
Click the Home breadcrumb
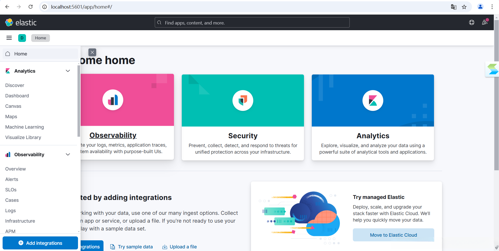coord(41,38)
